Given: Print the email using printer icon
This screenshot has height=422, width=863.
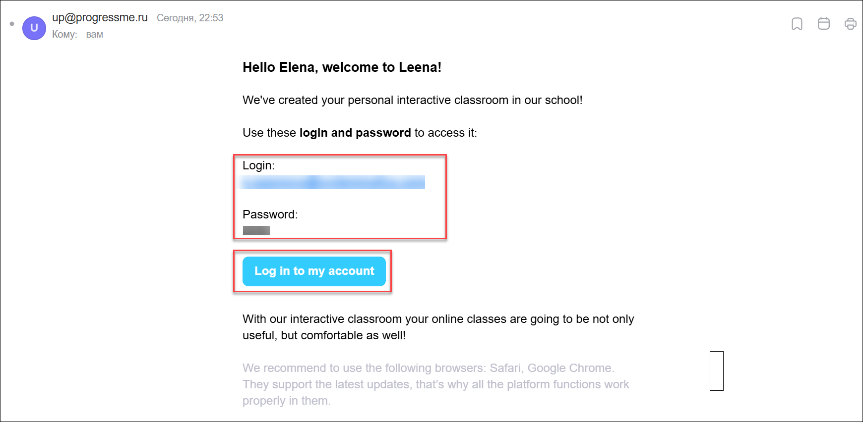Looking at the screenshot, I should (850, 24).
